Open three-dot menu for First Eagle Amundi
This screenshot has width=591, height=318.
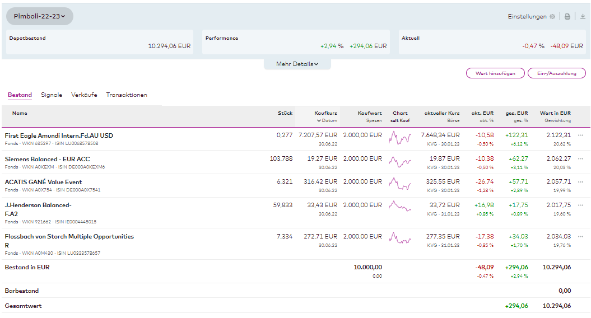pos(580,135)
